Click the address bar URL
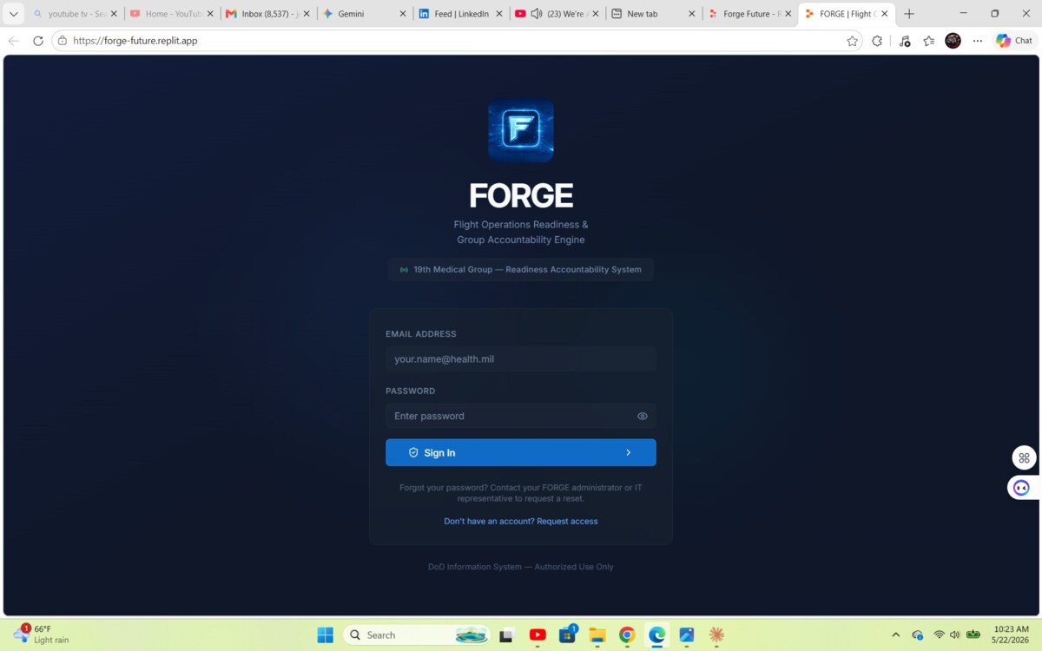 click(x=135, y=41)
